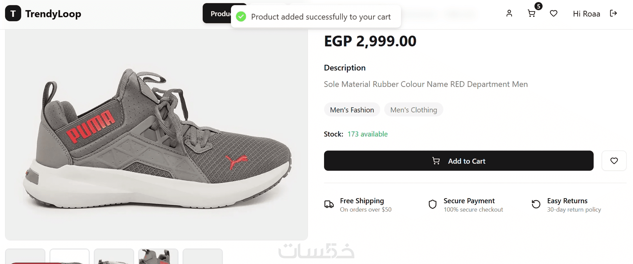
Task: Open the user account profile icon
Action: coord(509,13)
